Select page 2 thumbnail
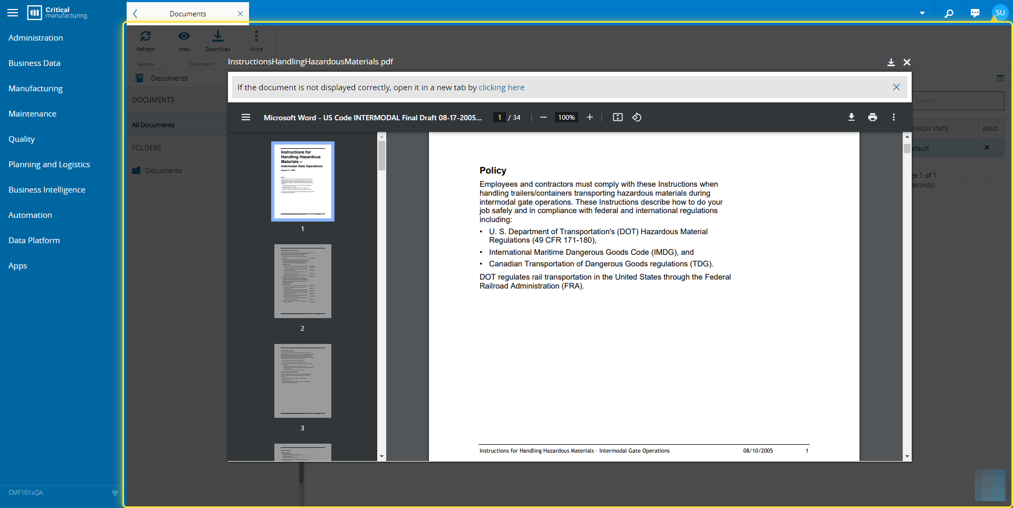1013x508 pixels. 302,281
